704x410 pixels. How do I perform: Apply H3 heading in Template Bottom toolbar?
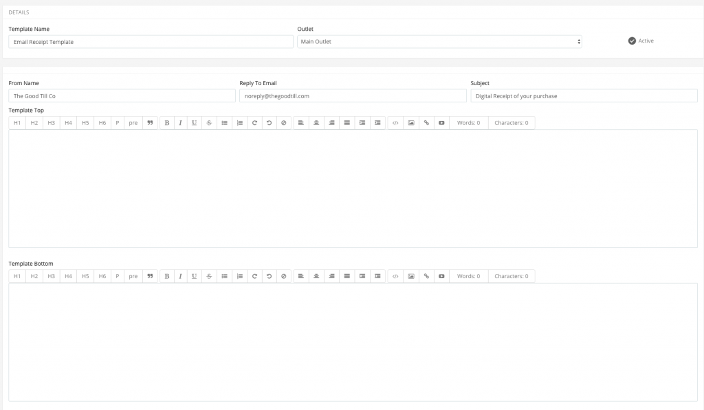[51, 276]
